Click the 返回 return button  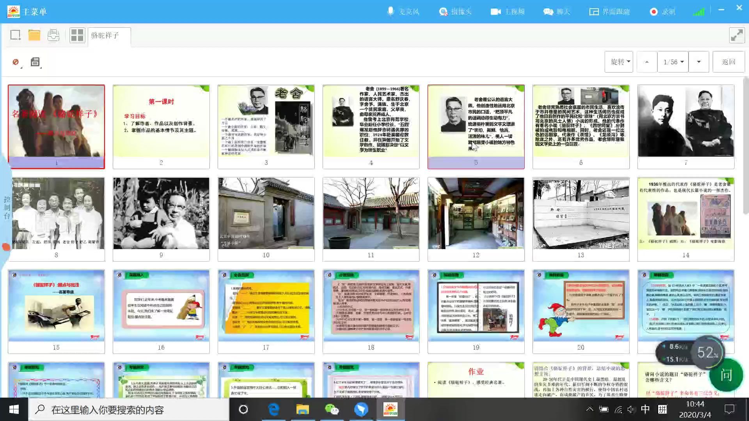[x=728, y=62]
